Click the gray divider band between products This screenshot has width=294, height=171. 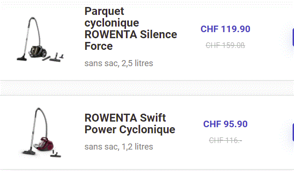tap(147, 88)
